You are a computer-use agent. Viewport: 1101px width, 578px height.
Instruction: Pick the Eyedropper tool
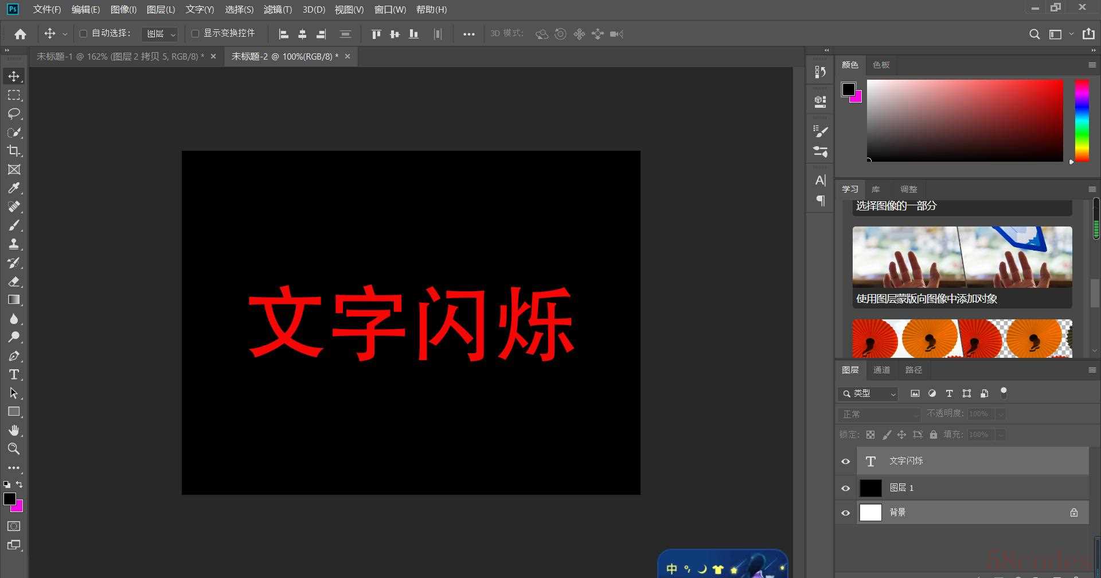tap(14, 188)
